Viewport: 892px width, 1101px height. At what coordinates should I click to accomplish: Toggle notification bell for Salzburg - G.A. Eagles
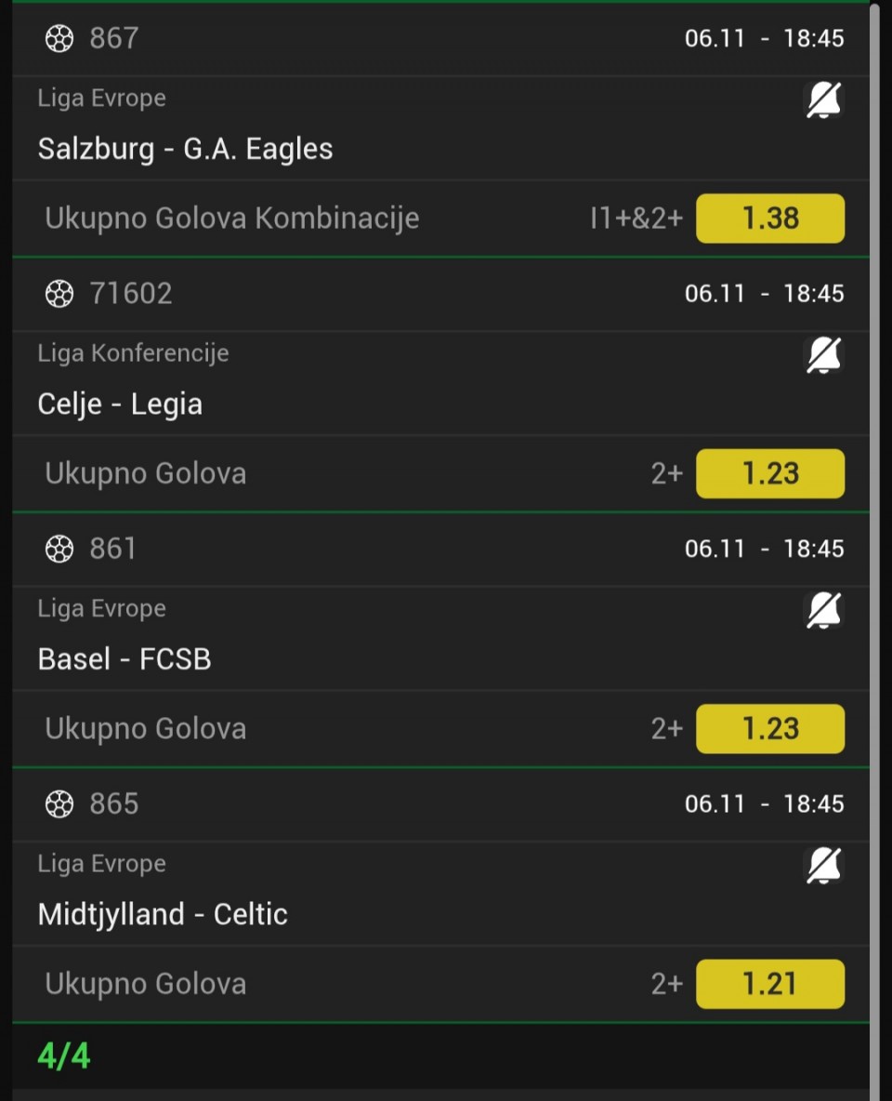pyautogui.click(x=823, y=100)
